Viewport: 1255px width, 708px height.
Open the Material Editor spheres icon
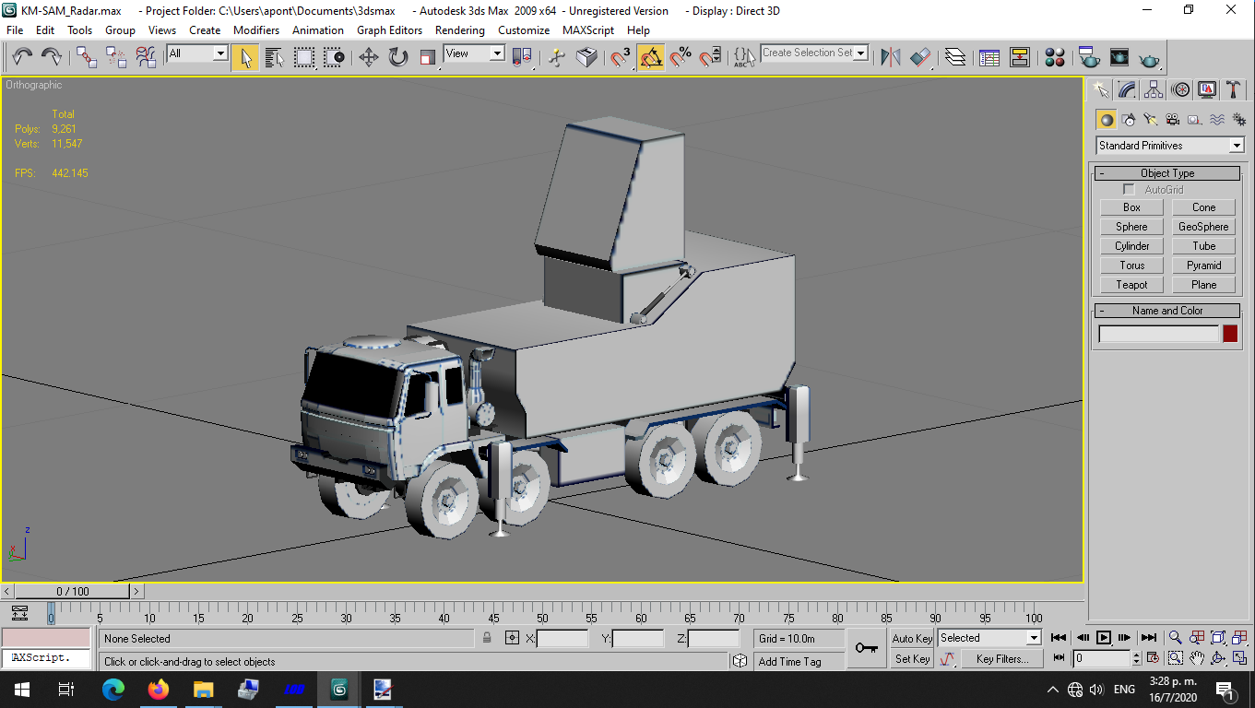1055,57
